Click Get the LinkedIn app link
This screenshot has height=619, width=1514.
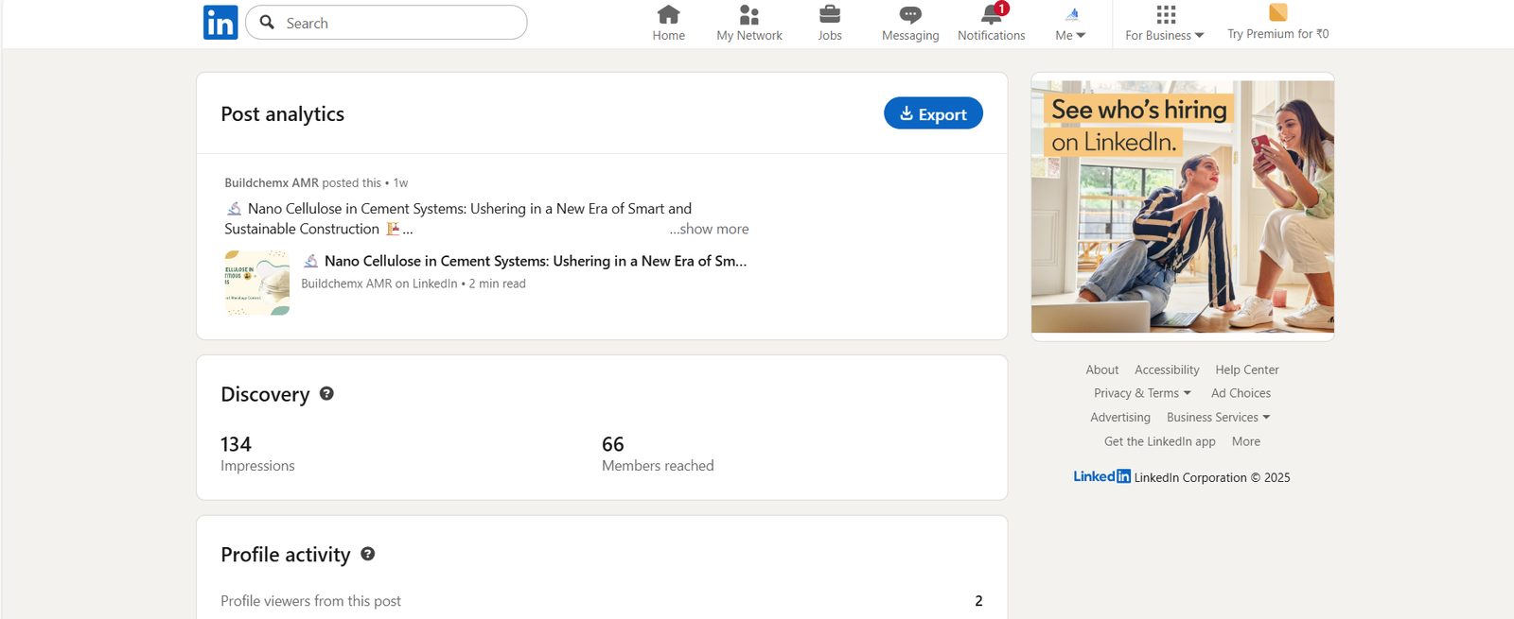click(1160, 441)
